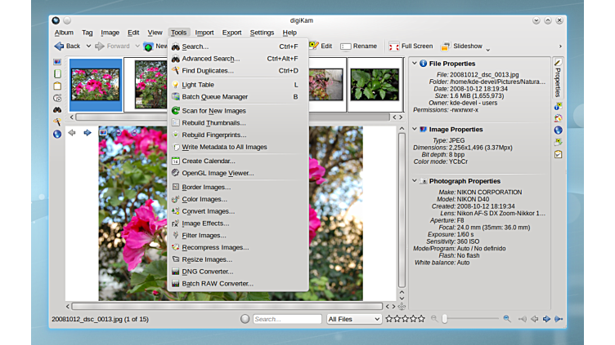Image resolution: width=615 pixels, height=345 pixels.
Task: Collapse the Photograph Properties section
Action: point(415,181)
